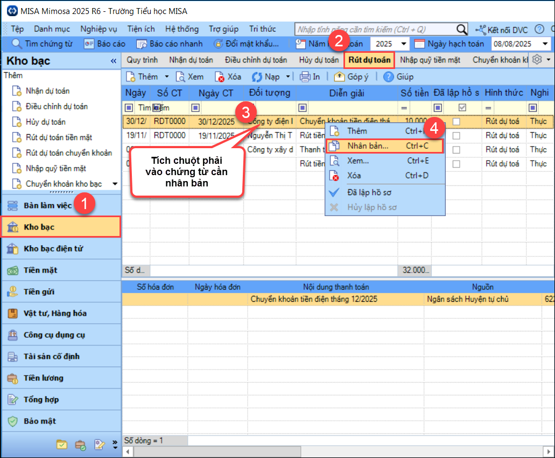Open the Kho bạc module button
The width and height of the screenshot is (555, 458).
click(61, 227)
